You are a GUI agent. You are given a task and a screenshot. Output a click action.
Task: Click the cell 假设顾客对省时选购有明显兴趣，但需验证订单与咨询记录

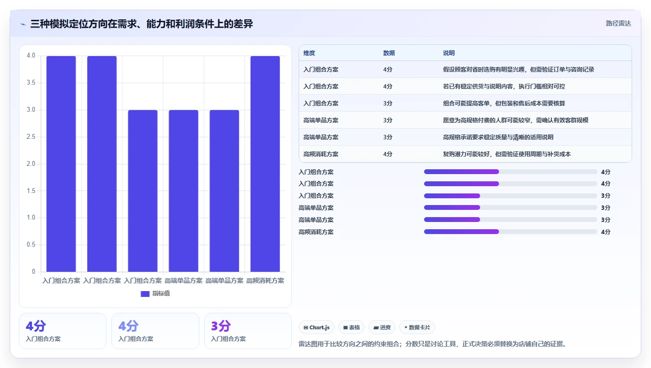[x=518, y=70]
